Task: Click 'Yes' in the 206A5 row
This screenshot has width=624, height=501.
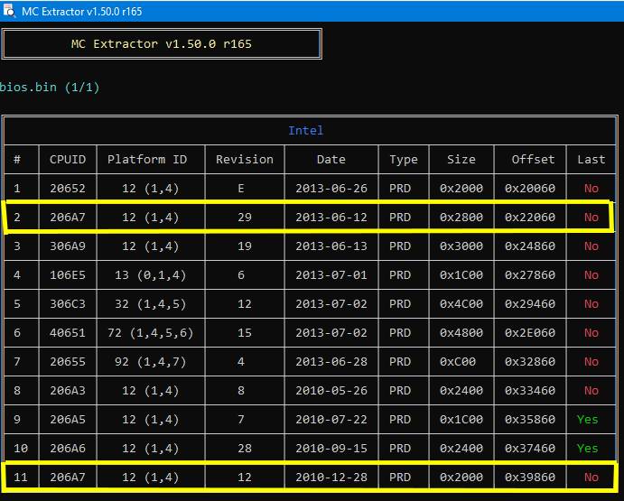Action: pos(587,420)
